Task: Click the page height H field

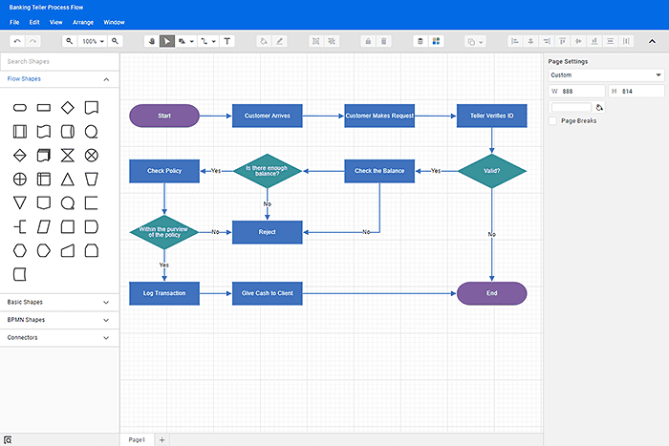Action: pos(637,92)
